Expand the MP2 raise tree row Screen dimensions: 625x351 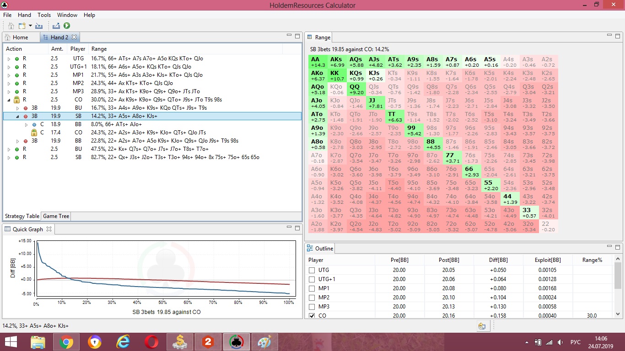(x=9, y=83)
